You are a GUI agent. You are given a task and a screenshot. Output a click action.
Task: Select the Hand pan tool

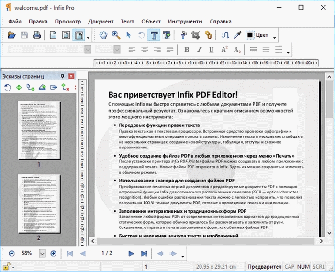point(103,35)
